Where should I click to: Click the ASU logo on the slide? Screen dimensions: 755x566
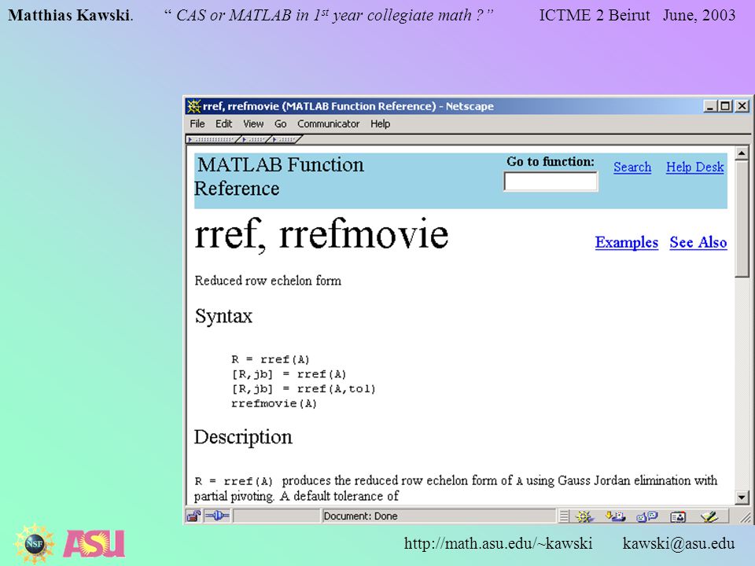[x=94, y=543]
